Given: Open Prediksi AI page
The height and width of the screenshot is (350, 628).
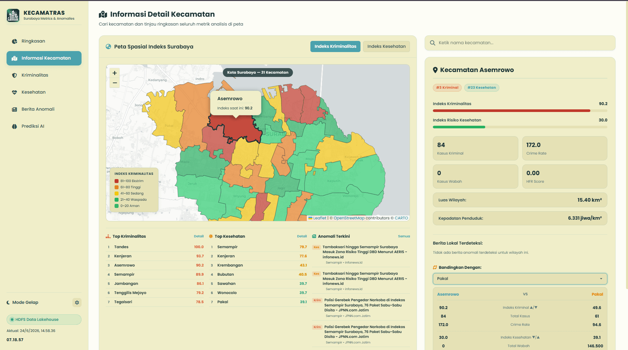Looking at the screenshot, I should point(44,126).
